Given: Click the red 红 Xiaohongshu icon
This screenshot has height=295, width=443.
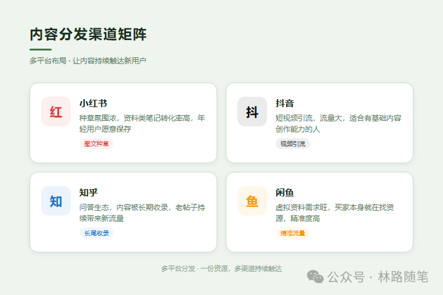Looking at the screenshot, I should point(56,112).
